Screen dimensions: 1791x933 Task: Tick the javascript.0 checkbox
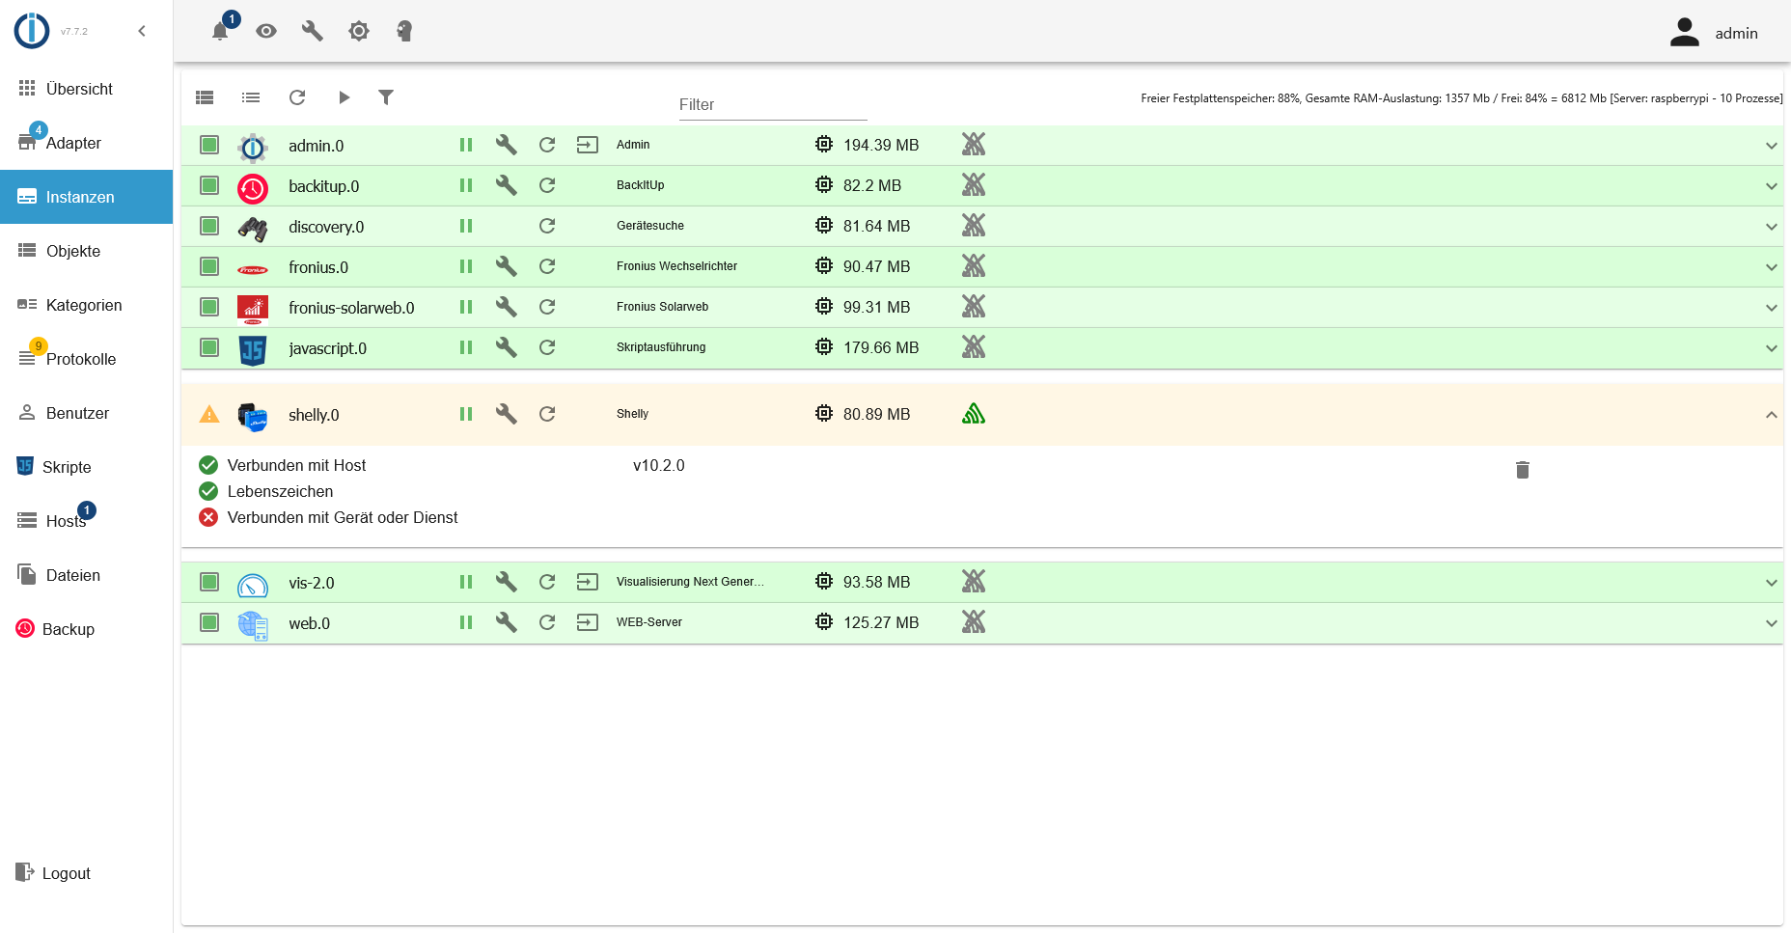(209, 347)
